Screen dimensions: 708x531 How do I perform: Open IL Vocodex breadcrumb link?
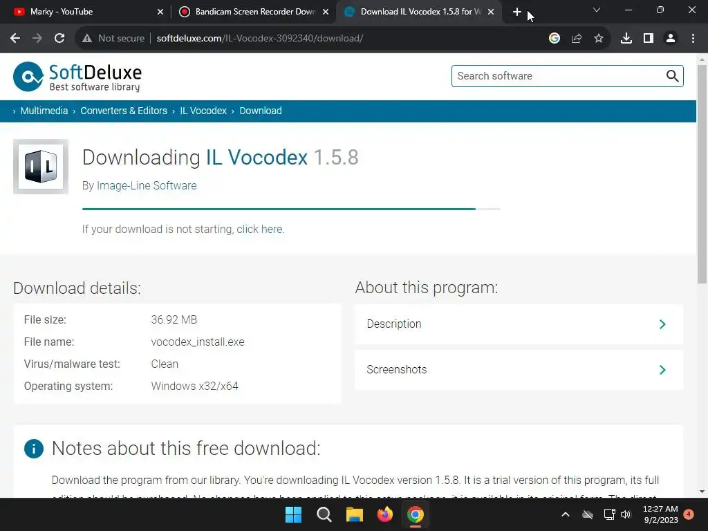tap(203, 111)
